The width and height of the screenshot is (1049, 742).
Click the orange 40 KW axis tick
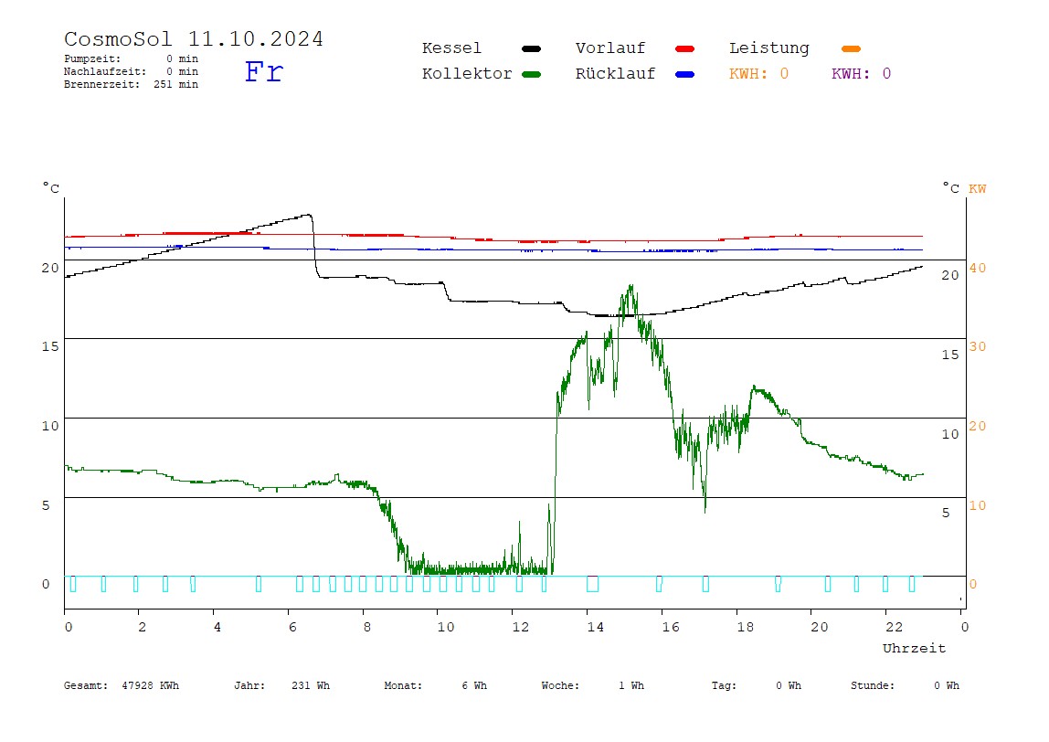[x=978, y=268]
